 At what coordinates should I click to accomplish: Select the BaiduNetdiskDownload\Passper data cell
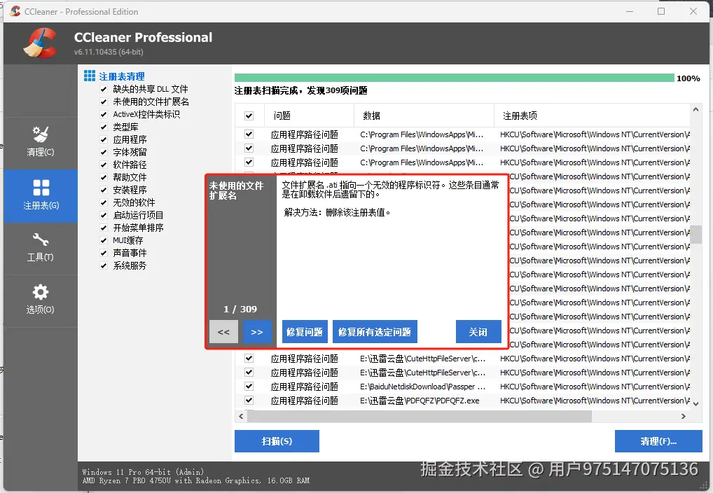point(423,387)
